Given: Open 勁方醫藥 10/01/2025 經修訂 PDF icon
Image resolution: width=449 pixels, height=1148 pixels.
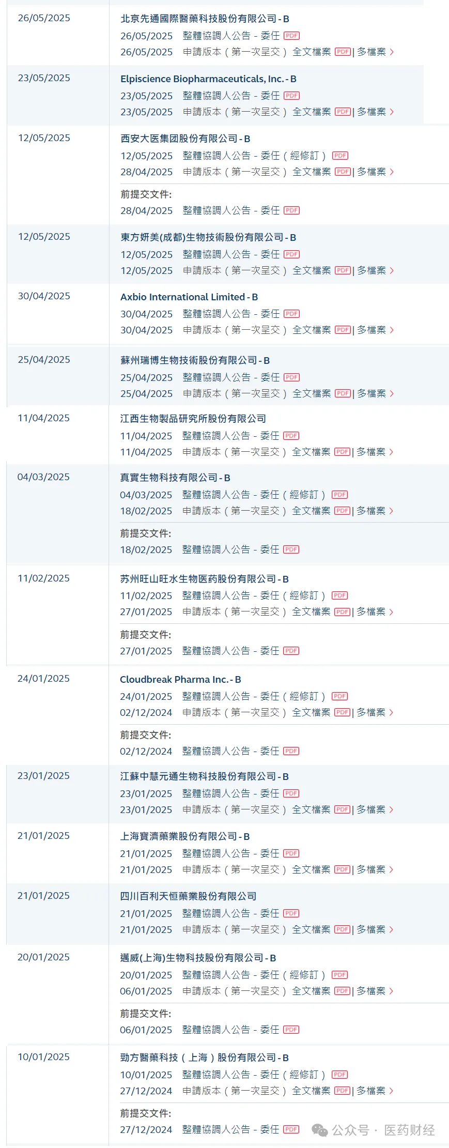Looking at the screenshot, I should (x=339, y=1075).
